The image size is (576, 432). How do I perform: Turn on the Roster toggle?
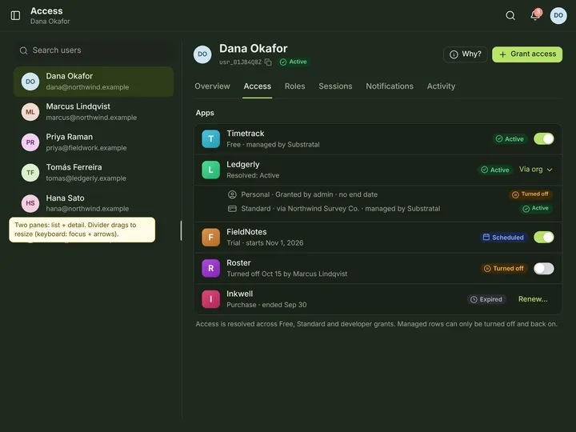pos(544,268)
